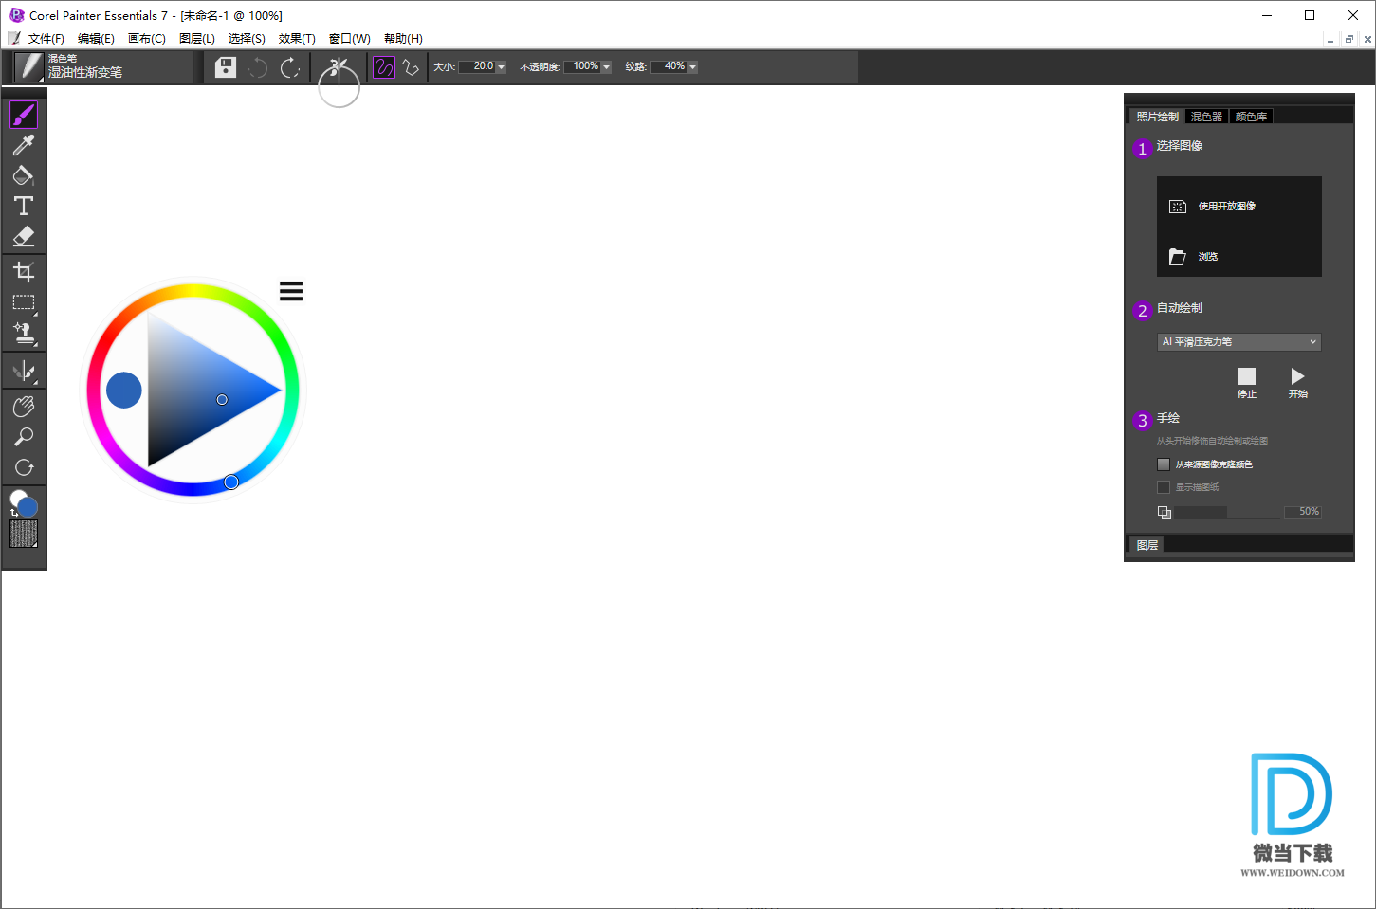Image resolution: width=1376 pixels, height=909 pixels.
Task: Click the tracing paper opacity slider
Action: pos(1228,513)
